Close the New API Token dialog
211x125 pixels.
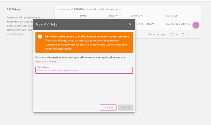tap(130, 24)
